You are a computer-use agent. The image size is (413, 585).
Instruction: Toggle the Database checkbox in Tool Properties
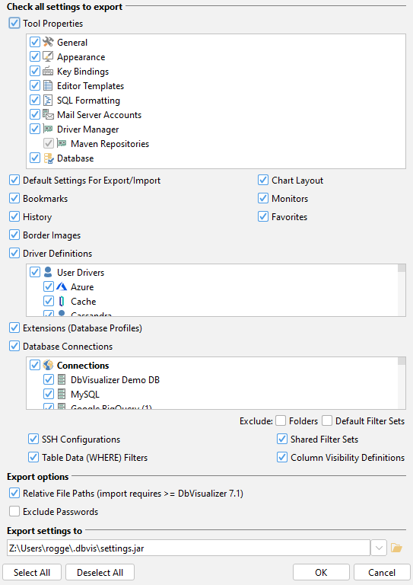(x=35, y=158)
